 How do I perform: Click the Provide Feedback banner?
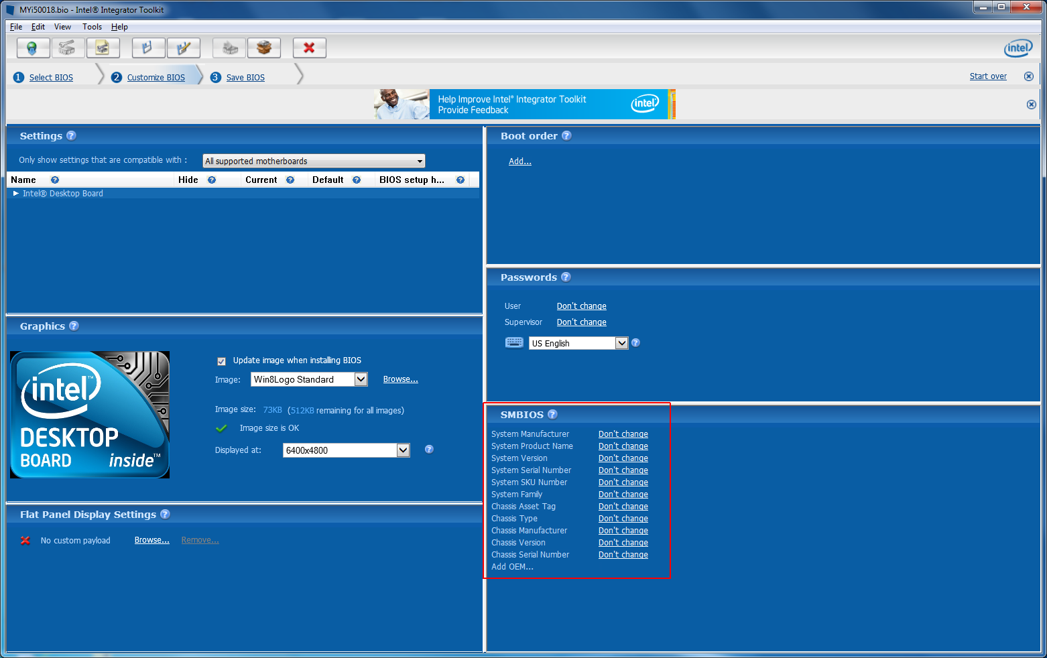click(525, 105)
